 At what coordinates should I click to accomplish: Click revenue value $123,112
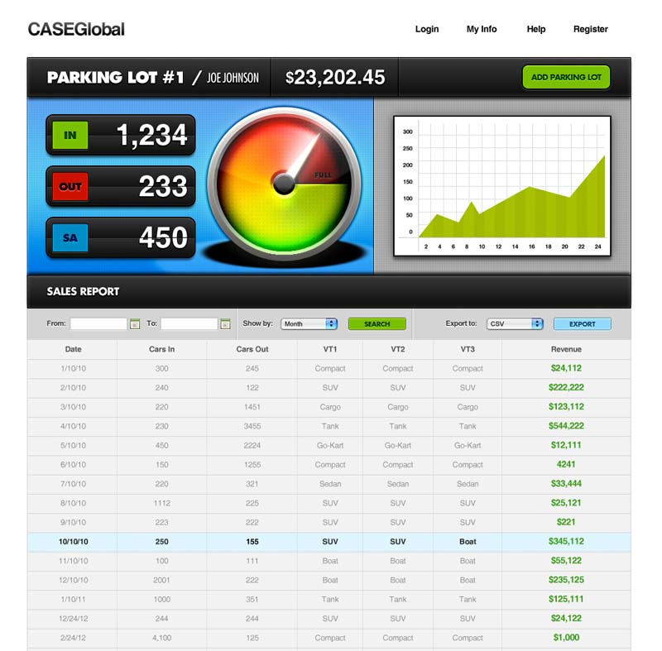[x=566, y=407]
